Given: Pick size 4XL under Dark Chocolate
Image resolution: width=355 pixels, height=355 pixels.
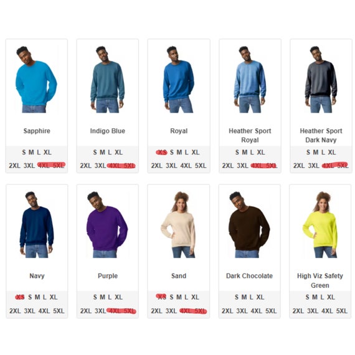Looking at the screenshot, I should point(257,311).
